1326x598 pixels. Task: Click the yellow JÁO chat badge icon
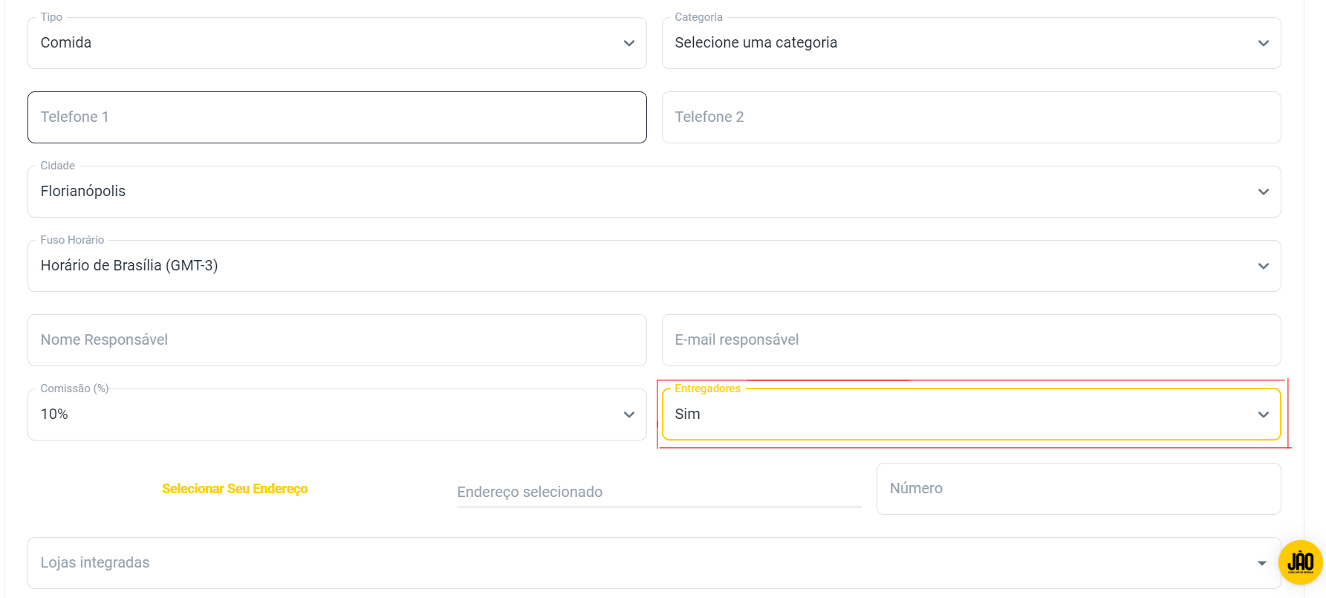[1300, 562]
